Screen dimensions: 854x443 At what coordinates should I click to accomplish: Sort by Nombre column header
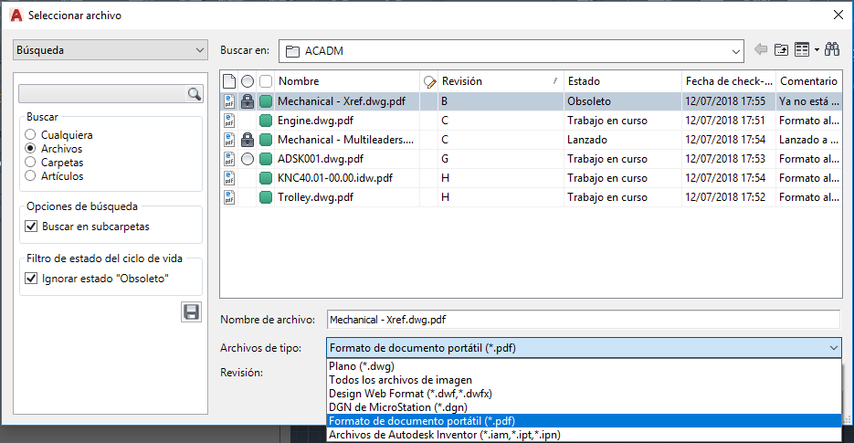click(347, 81)
